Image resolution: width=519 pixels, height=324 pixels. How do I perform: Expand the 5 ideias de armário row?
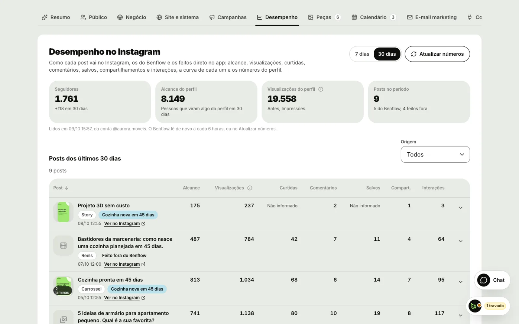pyautogui.click(x=460, y=315)
